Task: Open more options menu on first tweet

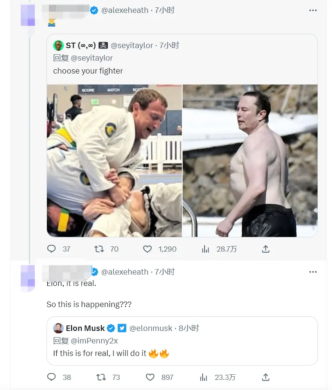Action: click(313, 11)
